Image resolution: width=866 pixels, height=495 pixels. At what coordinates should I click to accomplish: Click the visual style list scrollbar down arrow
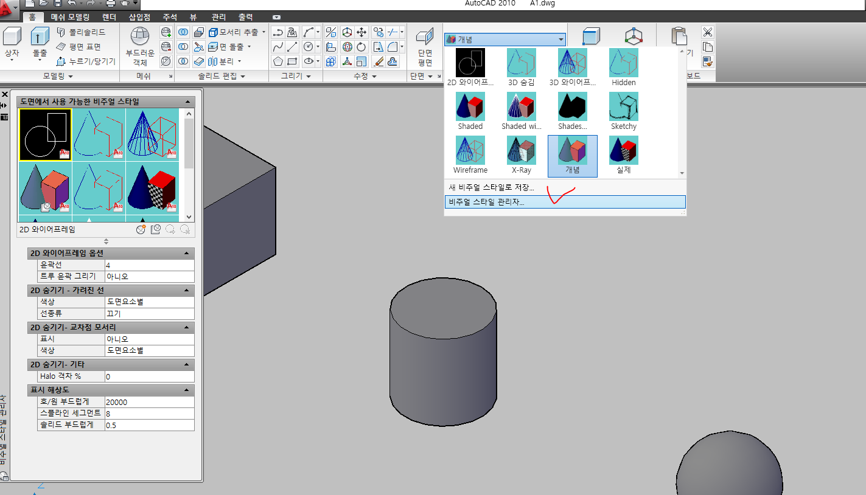click(189, 216)
